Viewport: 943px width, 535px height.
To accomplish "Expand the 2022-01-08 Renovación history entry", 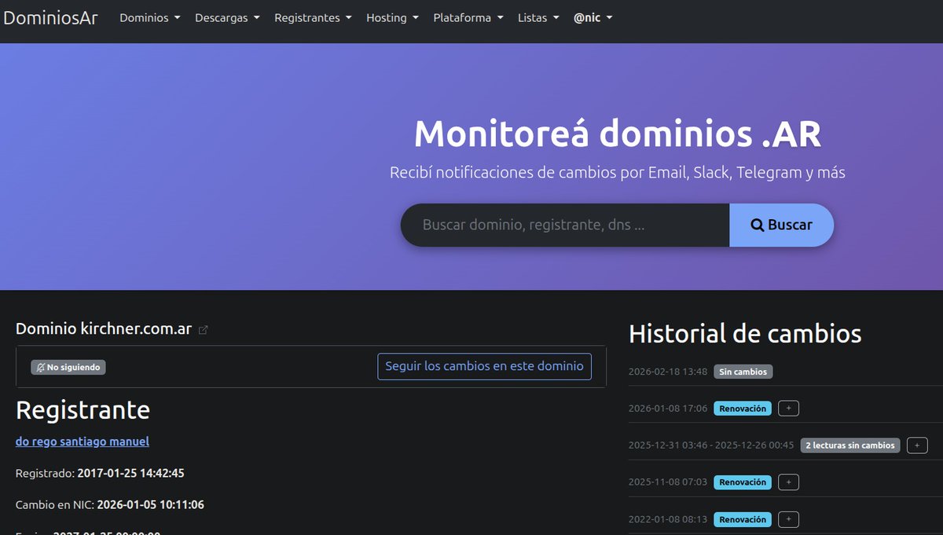I will click(x=787, y=519).
